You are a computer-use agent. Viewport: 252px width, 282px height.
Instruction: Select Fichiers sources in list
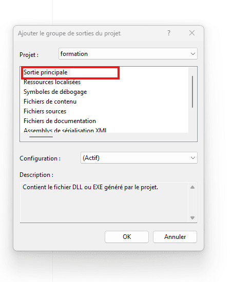[x=45, y=111]
